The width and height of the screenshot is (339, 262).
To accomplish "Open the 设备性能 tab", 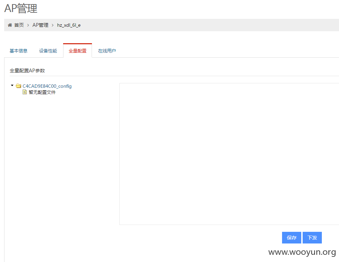I will point(48,51).
